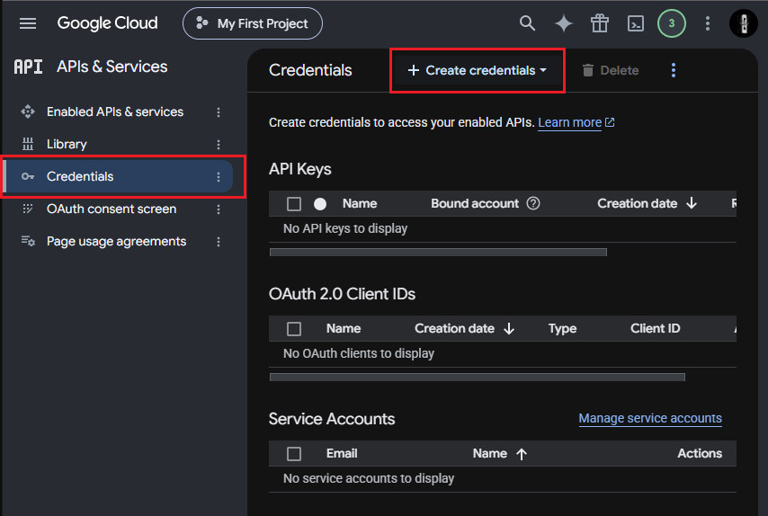The width and height of the screenshot is (768, 516).
Task: Select all OAuth 2.0 clients checkbox
Action: coord(294,328)
